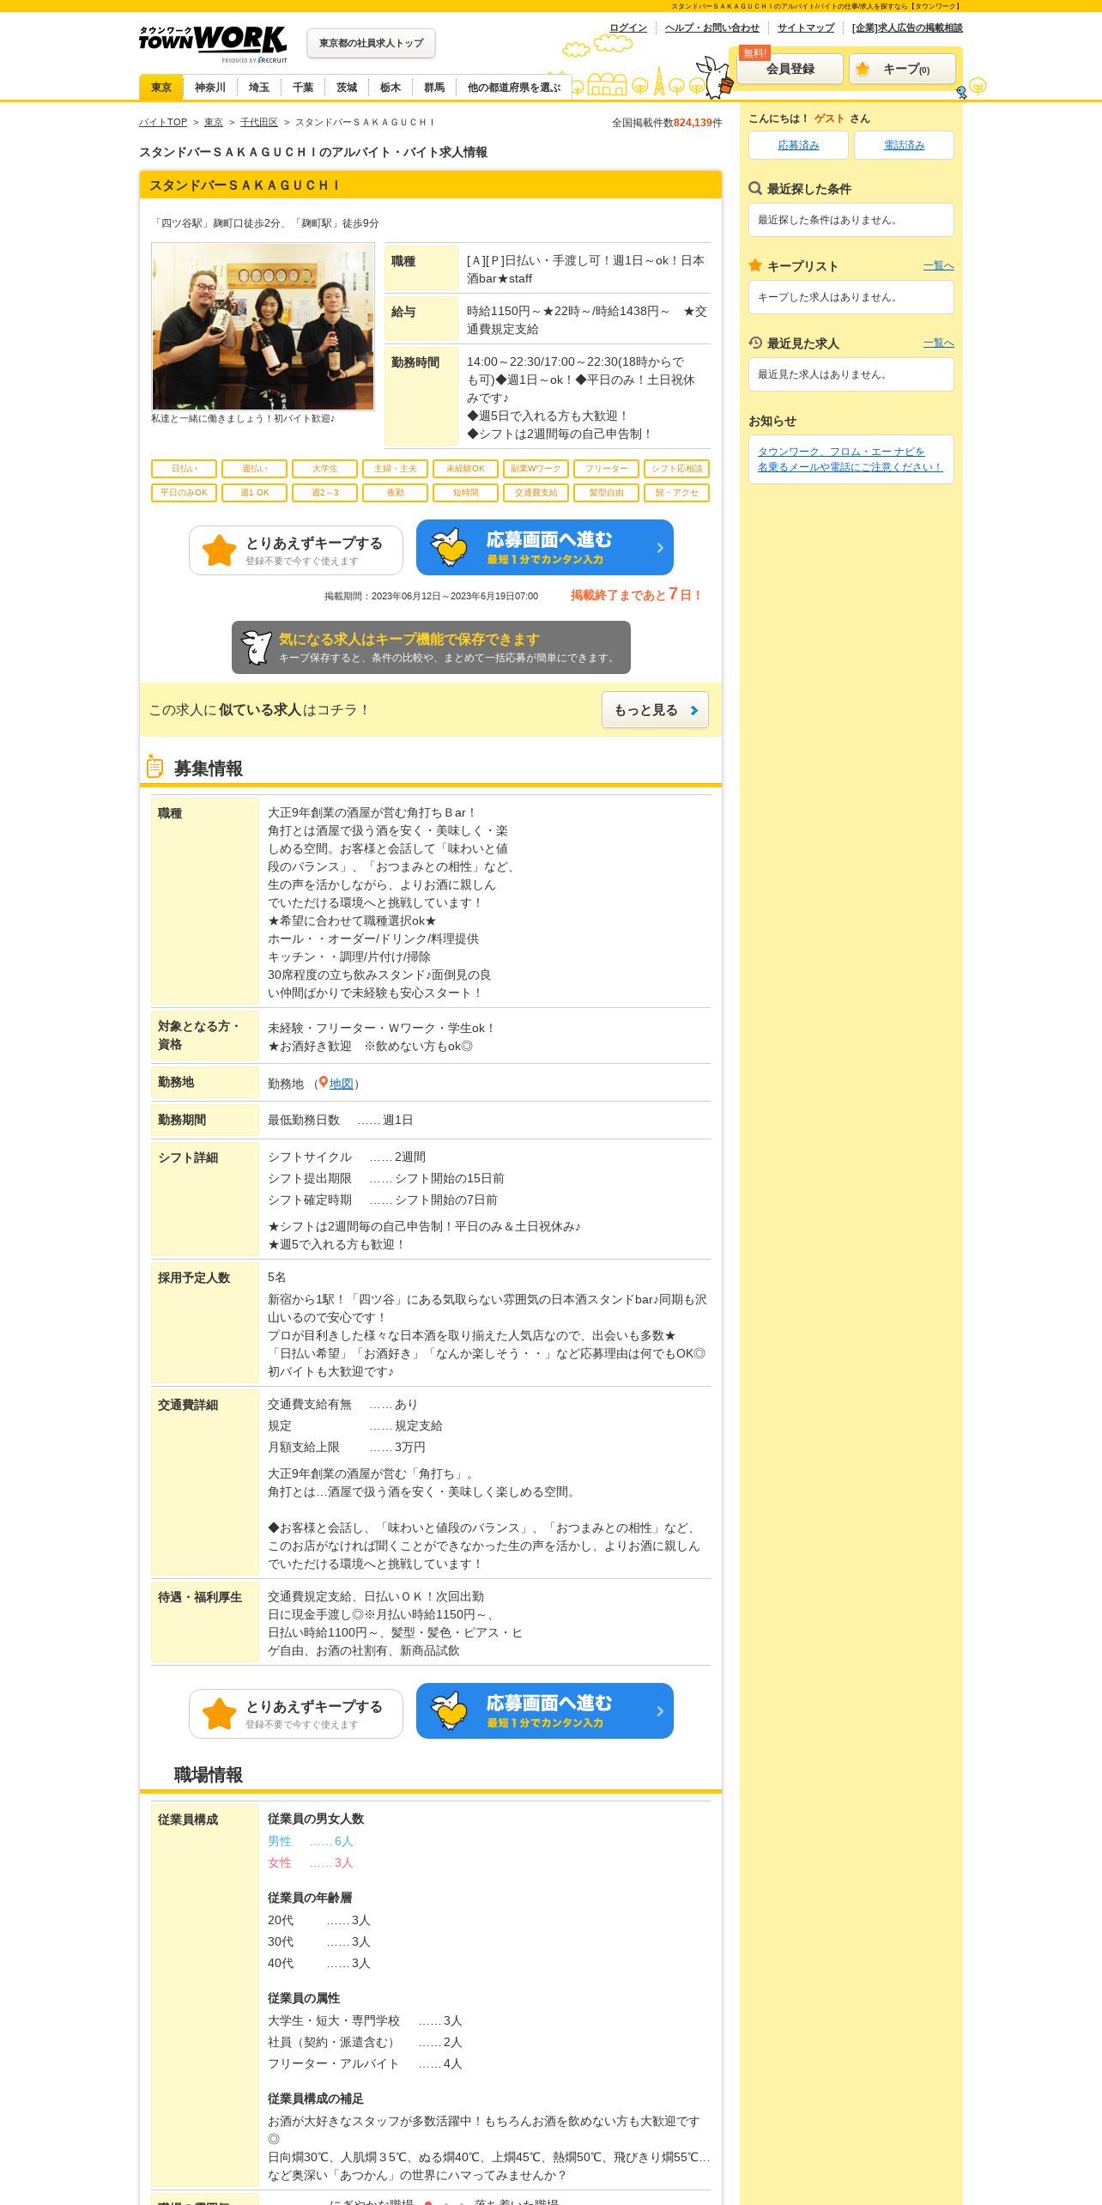Select the 平日のみOK tag
1102x2205 pixels.
coord(185,493)
